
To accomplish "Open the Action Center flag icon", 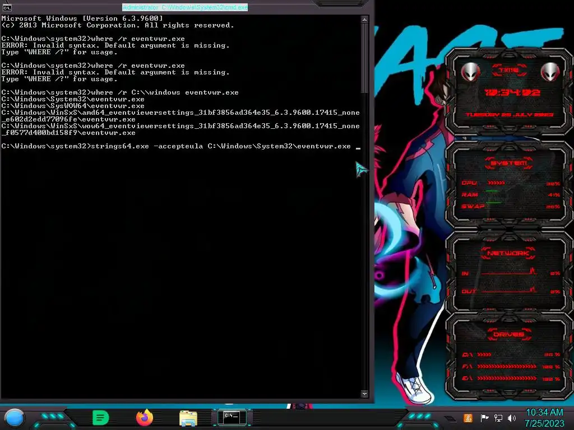I will [484, 418].
